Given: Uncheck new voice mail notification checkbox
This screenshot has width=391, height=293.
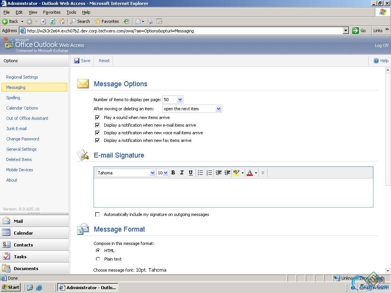Looking at the screenshot, I should pyautogui.click(x=97, y=133).
